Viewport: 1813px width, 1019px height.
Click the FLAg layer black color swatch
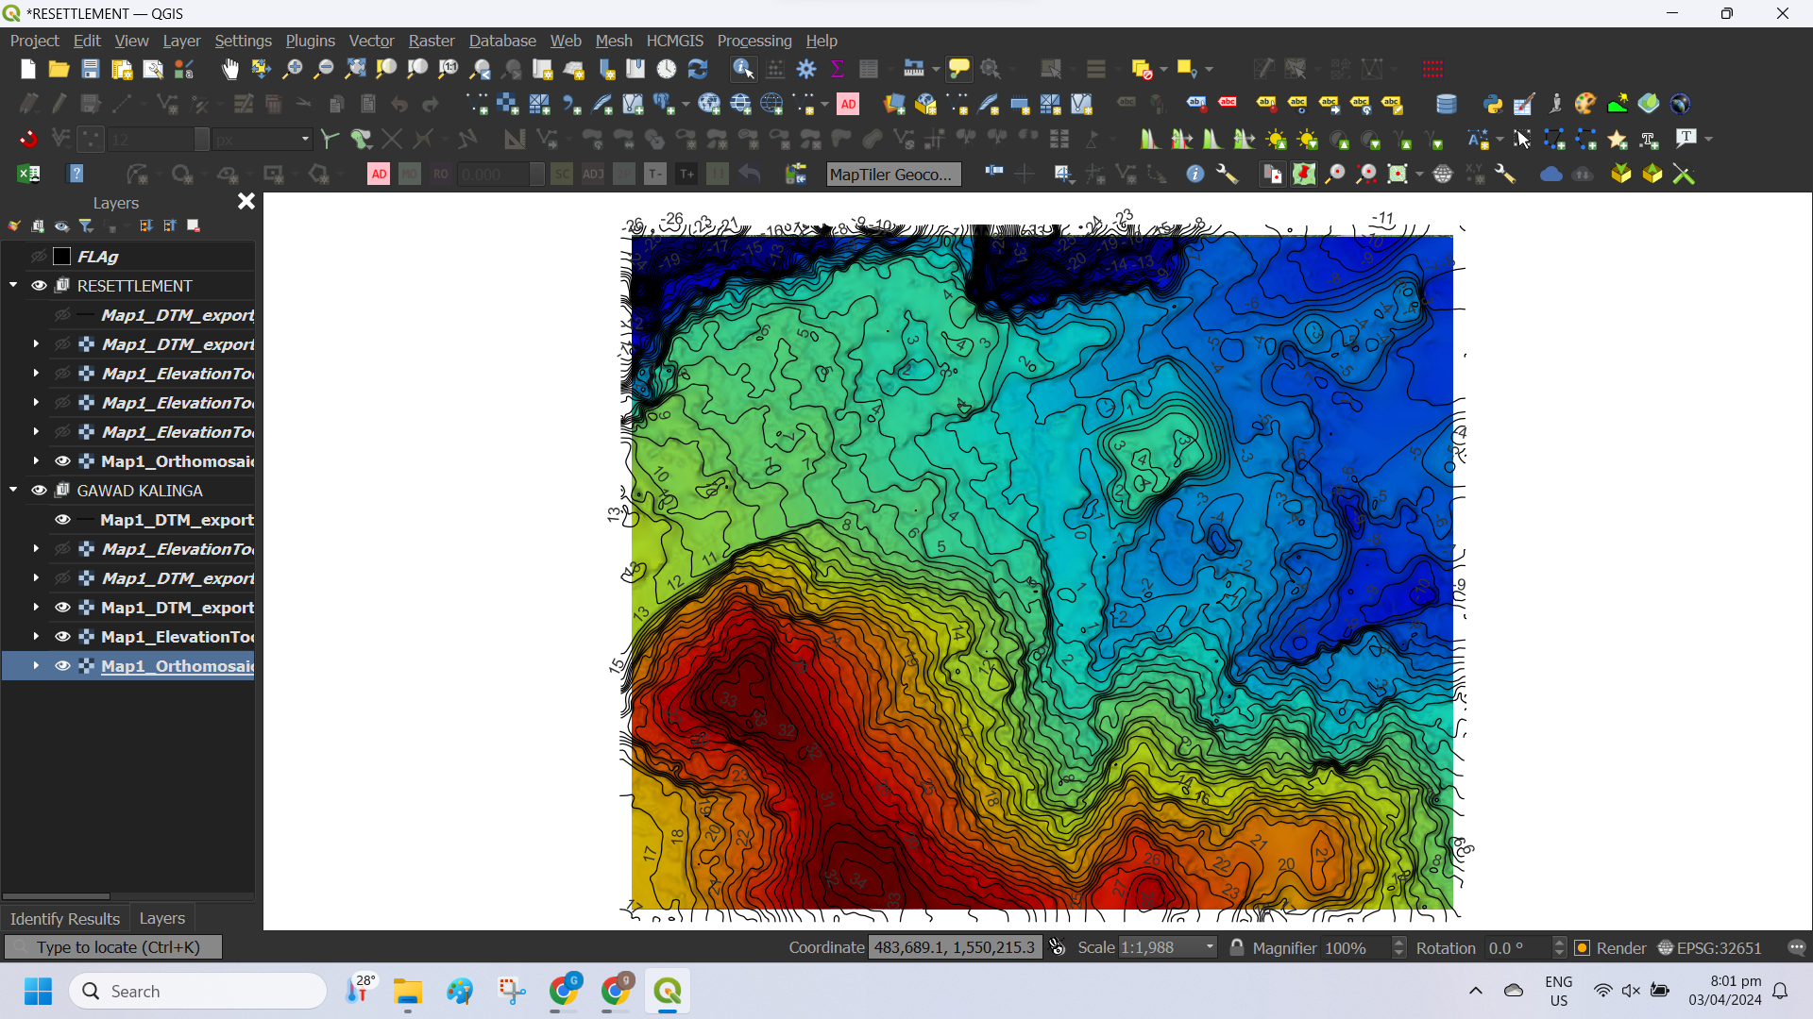62,257
